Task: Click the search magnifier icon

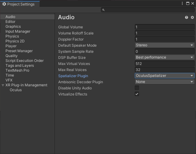Action: point(104,10)
